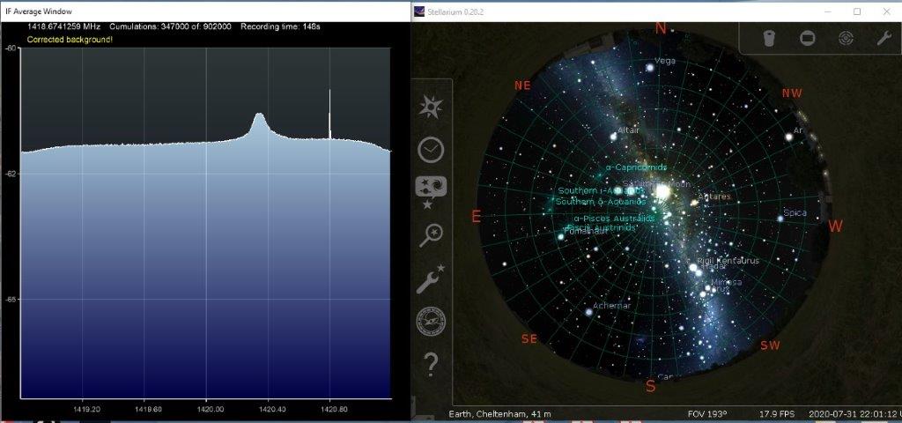The width and height of the screenshot is (902, 423).
Task: Click the narrow spike near 1420.80 MHz
Action: point(330,110)
